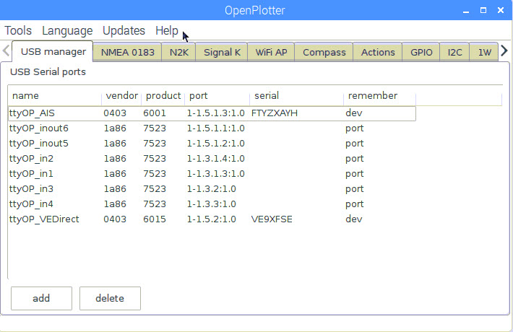Click port 1-1.3.2:1.0 cell
Screen dimensions: 513x332
click(x=212, y=189)
